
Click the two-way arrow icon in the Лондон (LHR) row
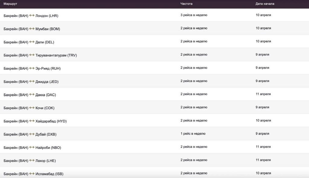click(x=32, y=16)
